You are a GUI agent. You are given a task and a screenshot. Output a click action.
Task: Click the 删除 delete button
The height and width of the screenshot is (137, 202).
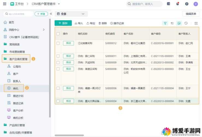pyautogui.click(x=103, y=23)
